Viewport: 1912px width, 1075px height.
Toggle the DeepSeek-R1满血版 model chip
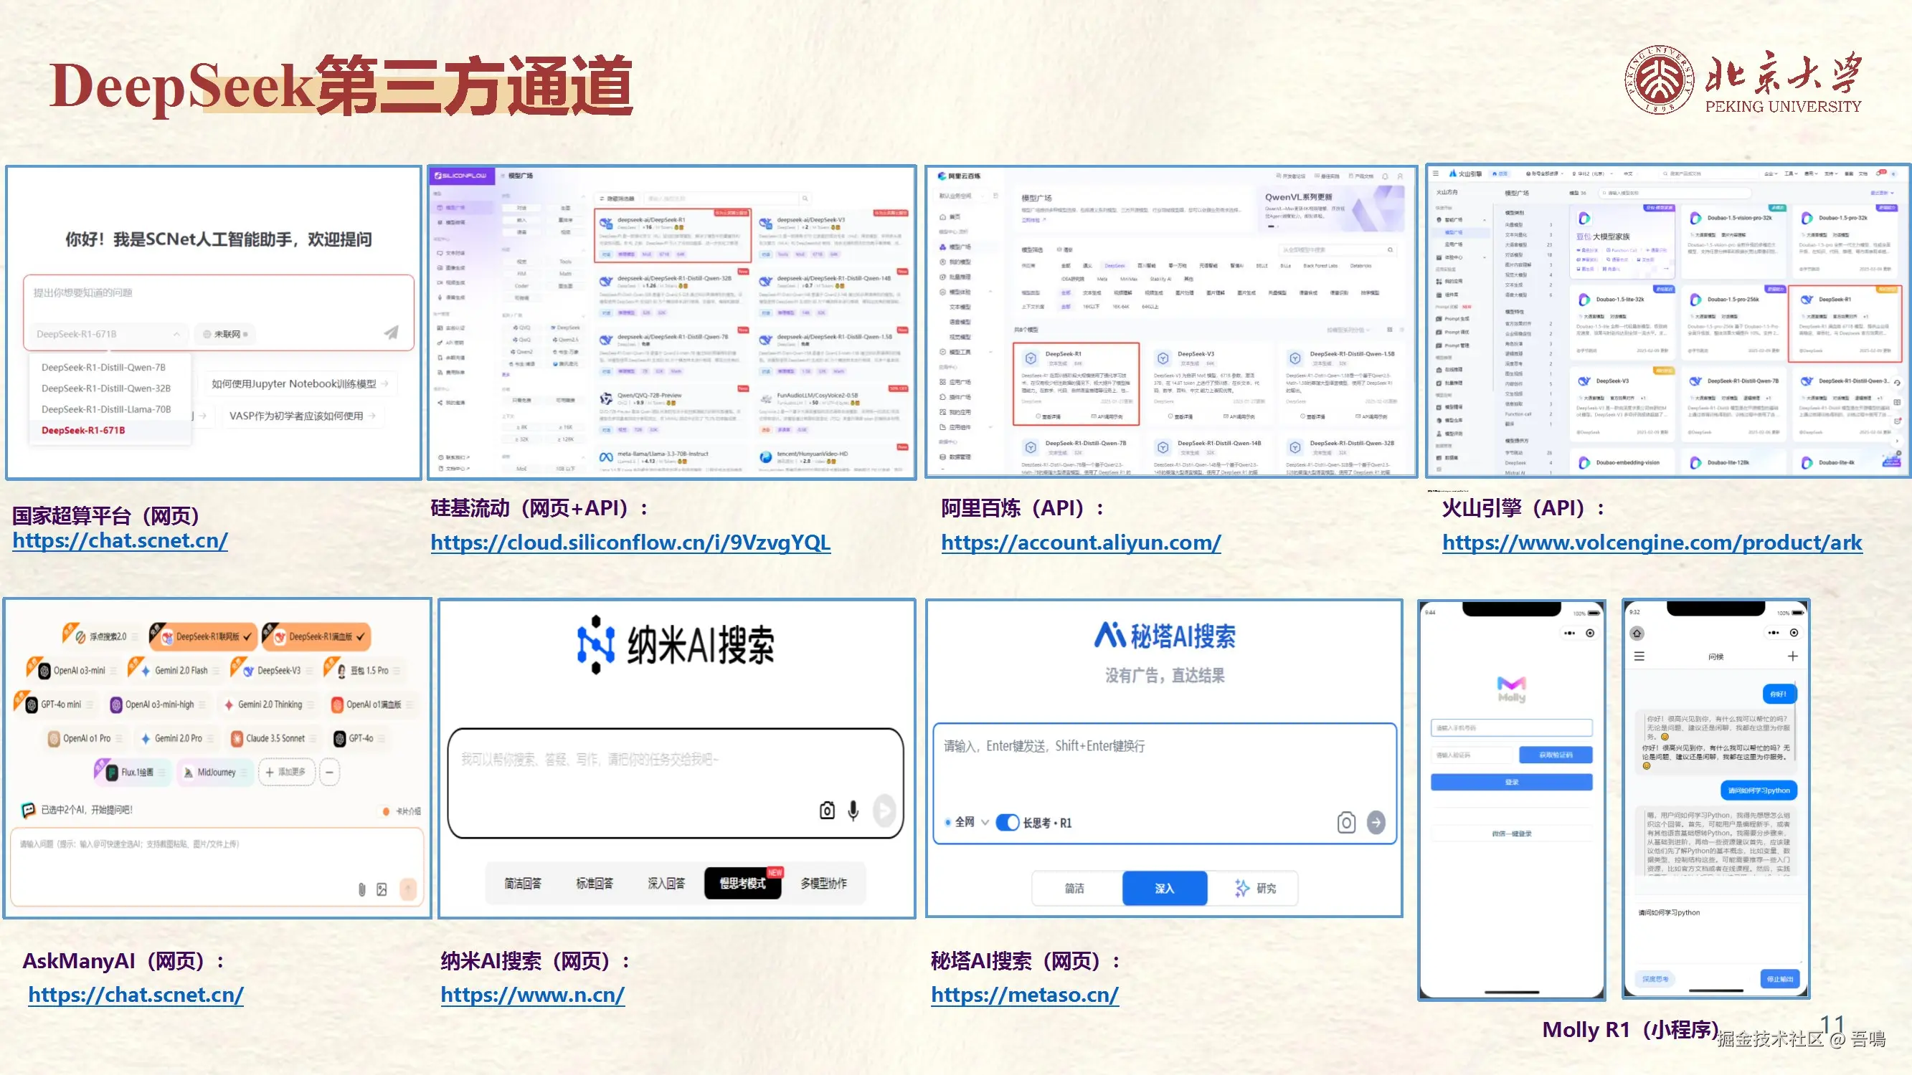pos(317,636)
